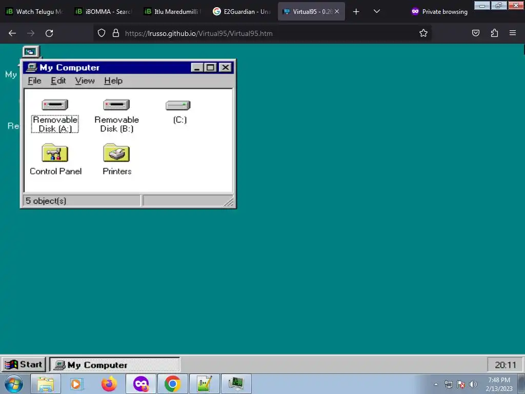Image resolution: width=525 pixels, height=394 pixels.
Task: Open the extensions puzzle icon
Action: [x=494, y=33]
